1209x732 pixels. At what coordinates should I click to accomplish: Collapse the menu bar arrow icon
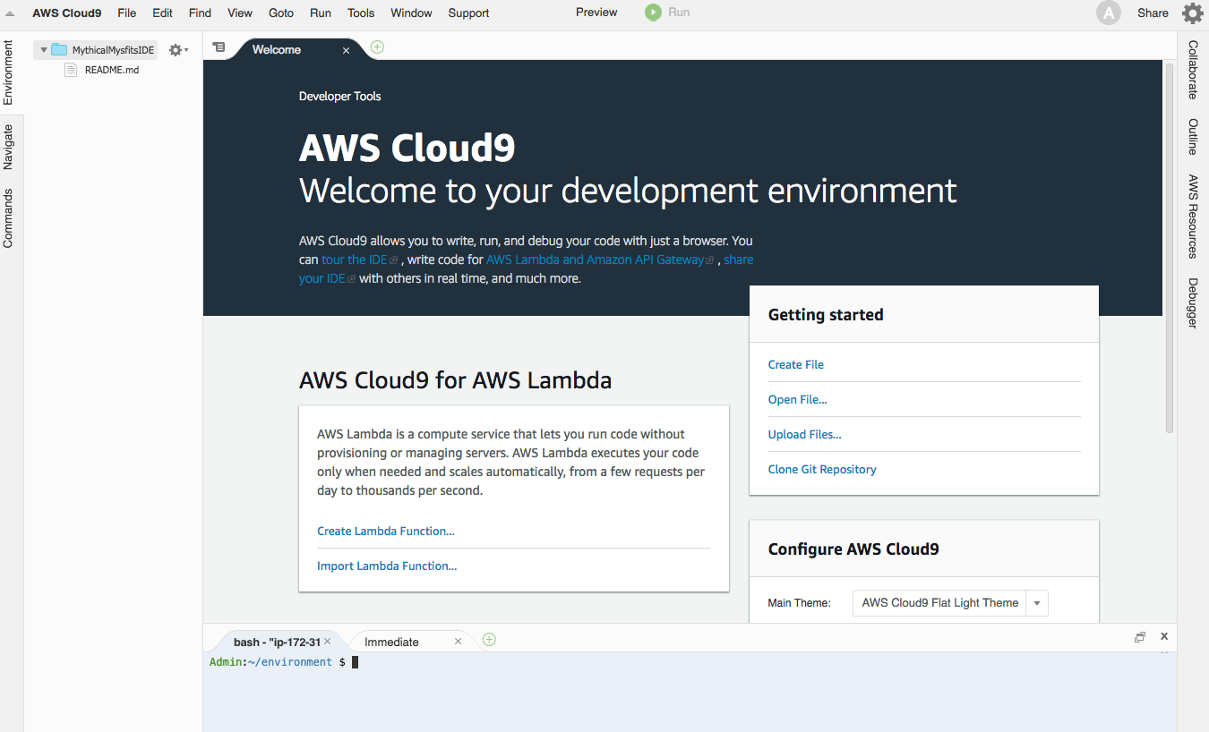[x=10, y=13]
